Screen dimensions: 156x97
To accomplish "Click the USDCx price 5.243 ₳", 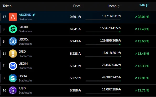I will pos(75,41).
